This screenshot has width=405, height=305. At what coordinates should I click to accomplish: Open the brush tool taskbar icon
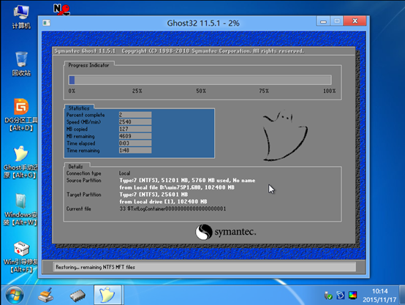click(46, 295)
